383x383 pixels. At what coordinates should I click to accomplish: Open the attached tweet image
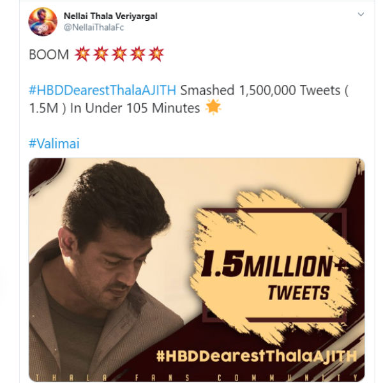[x=197, y=268]
